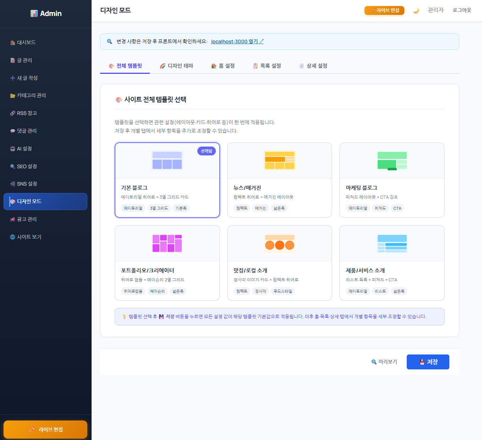
Task: Select the 뉴스/매거진 template card
Action: pos(279,180)
